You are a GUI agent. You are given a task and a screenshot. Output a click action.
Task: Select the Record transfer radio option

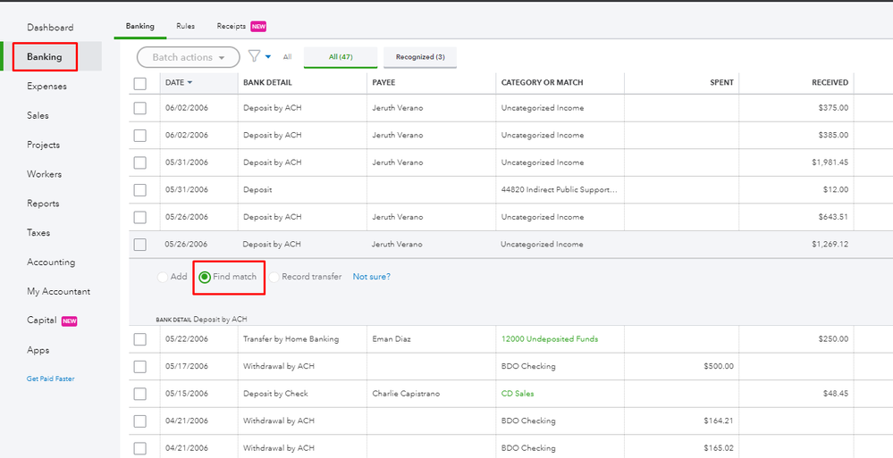tap(274, 277)
